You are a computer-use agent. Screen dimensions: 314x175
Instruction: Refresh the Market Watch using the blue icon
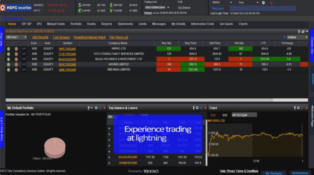pyautogui.click(x=284, y=37)
